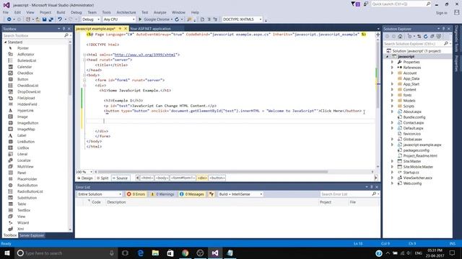The width and height of the screenshot is (462, 259).
Task: Select <button> breadcrumb tag
Action: (x=217, y=178)
